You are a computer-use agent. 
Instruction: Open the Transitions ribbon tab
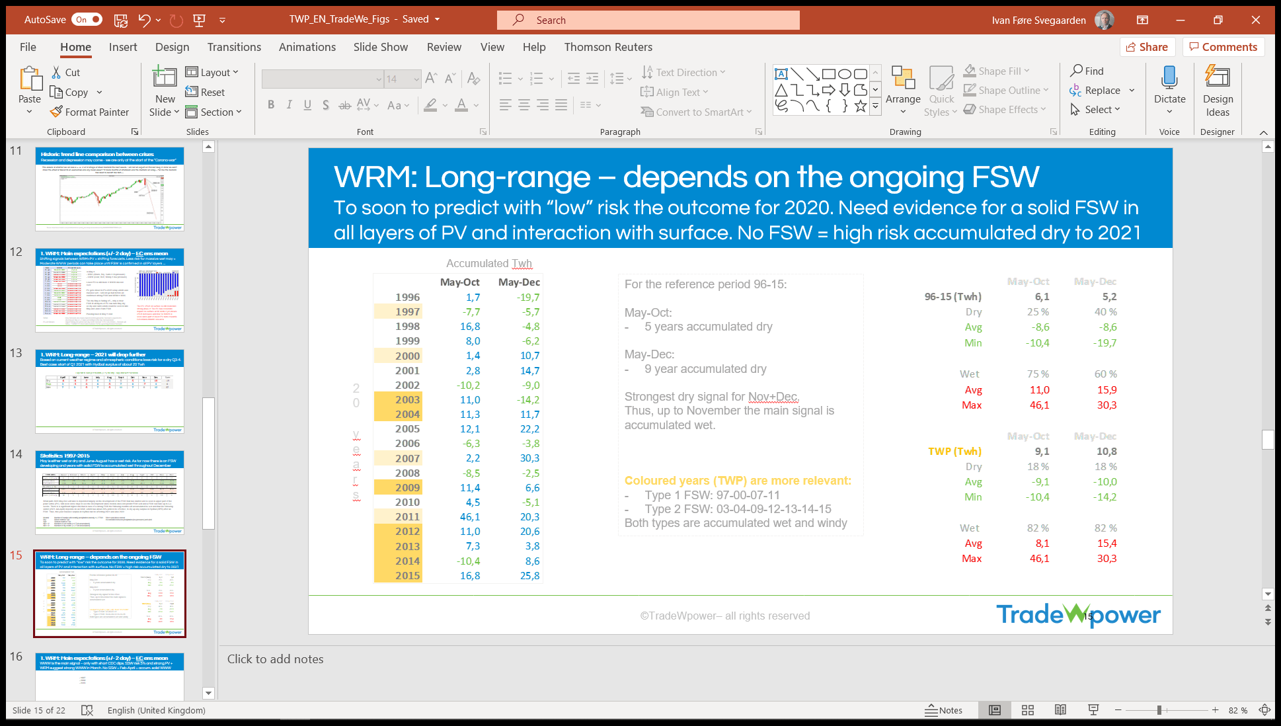coord(234,47)
